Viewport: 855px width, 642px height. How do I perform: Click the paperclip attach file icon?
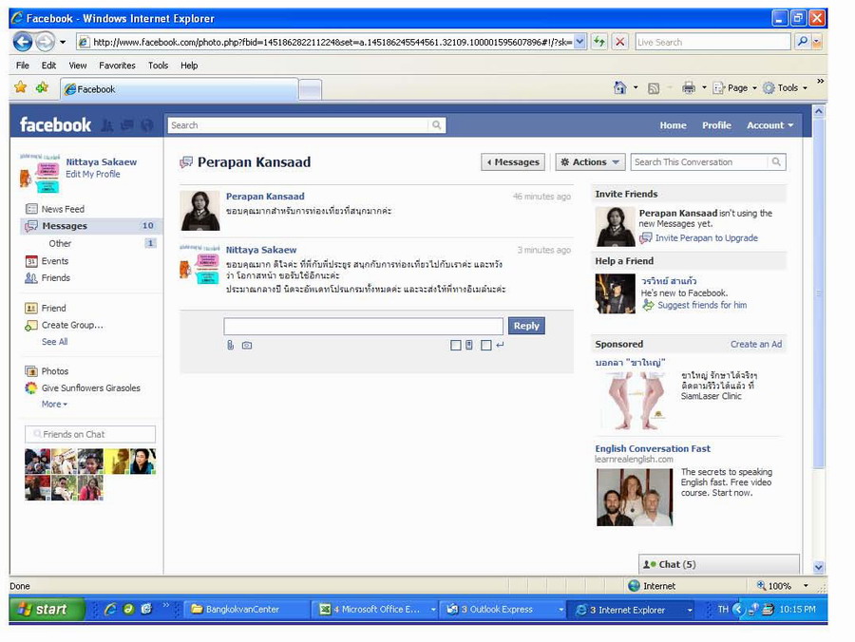point(230,345)
